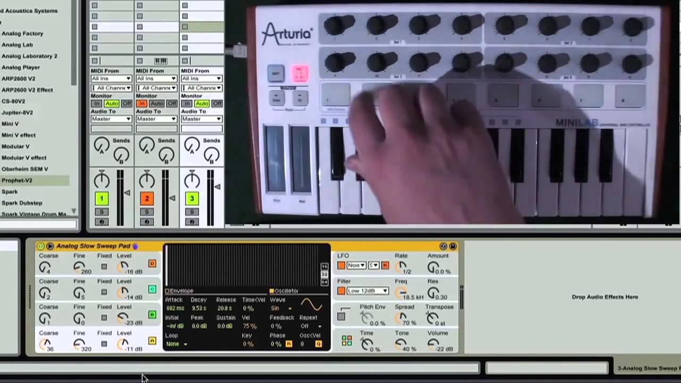The width and height of the screenshot is (681, 383).
Task: Select the 16 harmonics display button
Action: (325, 267)
